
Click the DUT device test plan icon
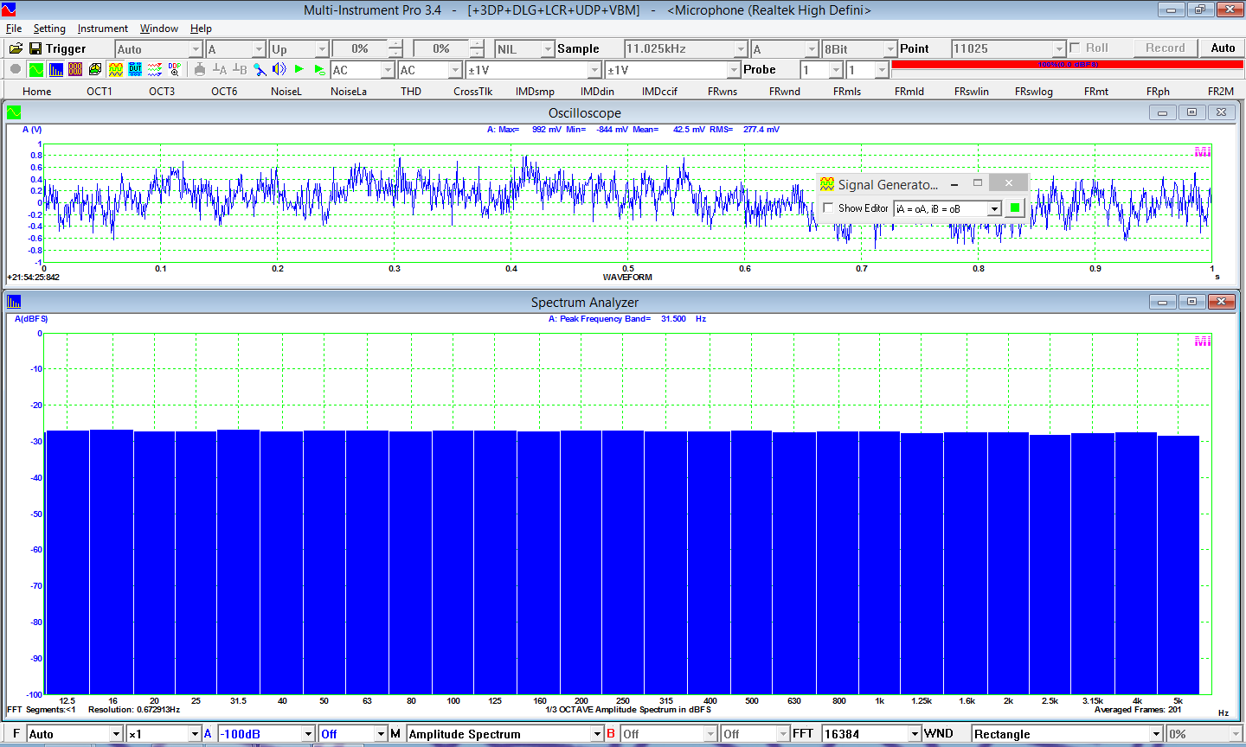135,70
